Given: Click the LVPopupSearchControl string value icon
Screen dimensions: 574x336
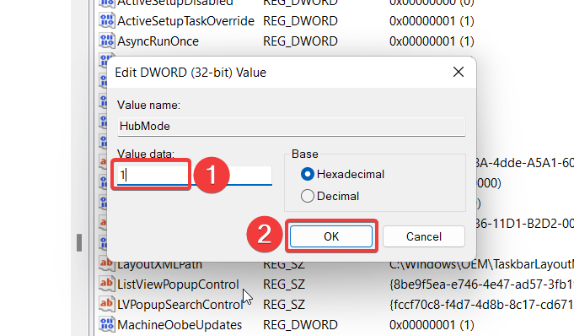Looking at the screenshot, I should click(107, 304).
